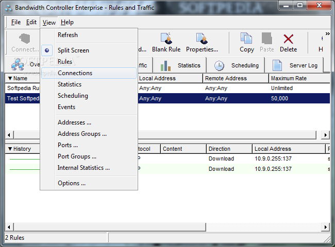Switch to the Scheduling tab
This screenshot has height=247, width=335.
click(236, 65)
